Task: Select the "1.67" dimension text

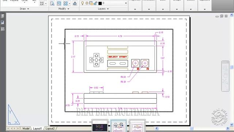Action: click(x=162, y=58)
